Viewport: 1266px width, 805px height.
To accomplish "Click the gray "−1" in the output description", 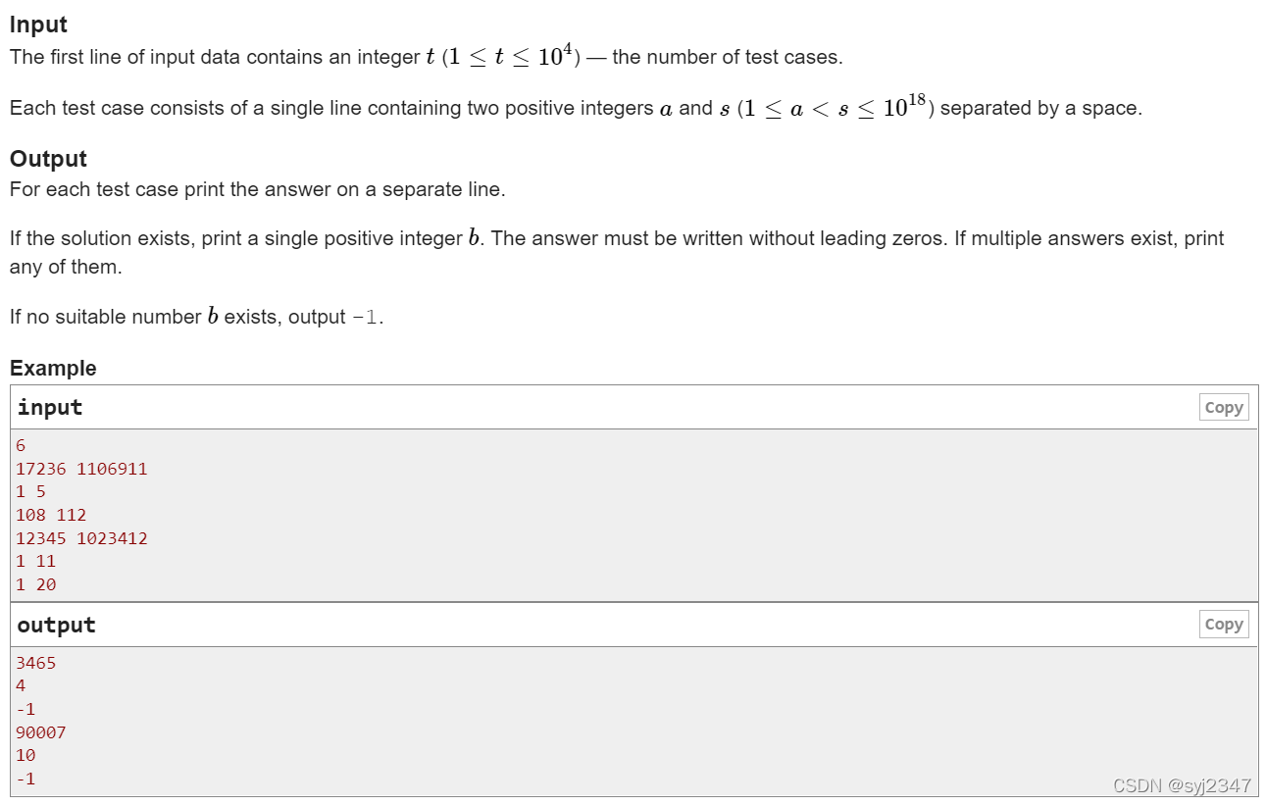I will (364, 318).
